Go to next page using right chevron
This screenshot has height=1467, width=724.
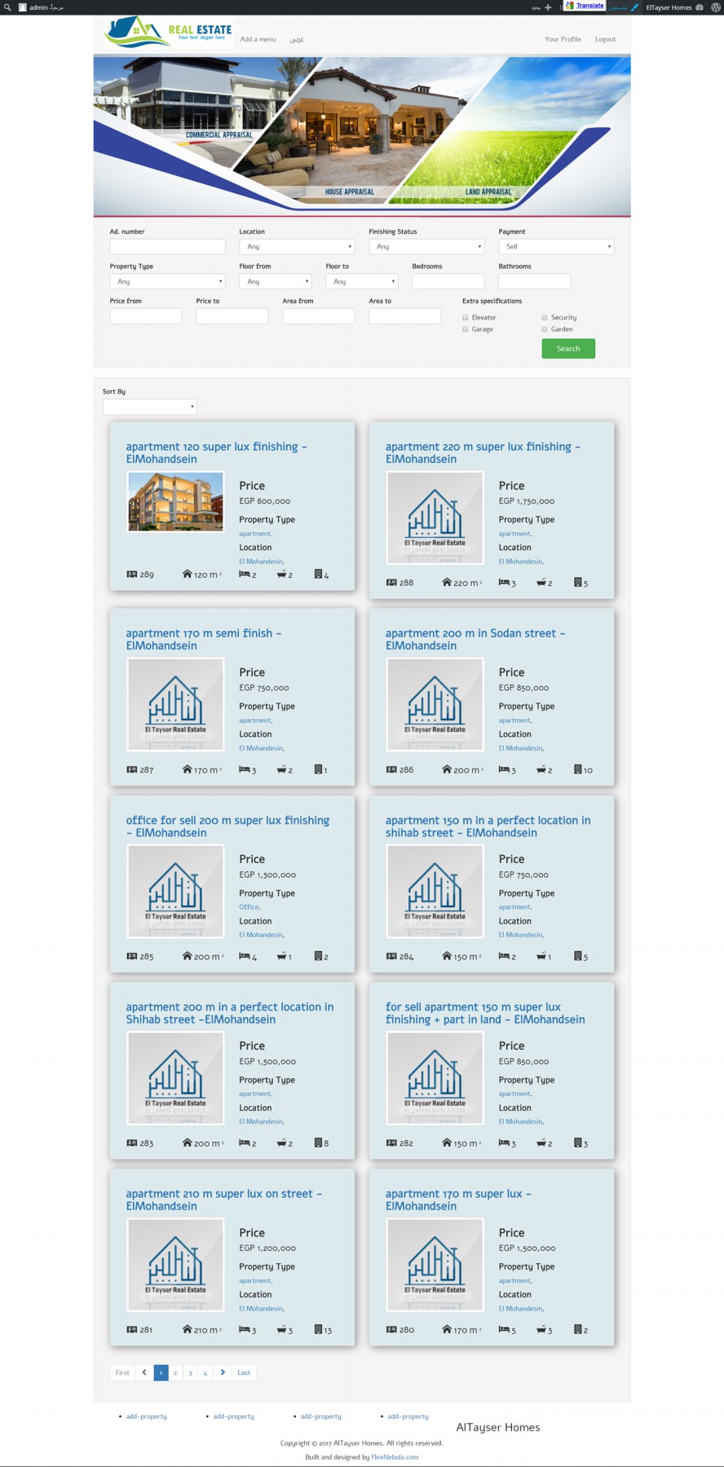(223, 1372)
